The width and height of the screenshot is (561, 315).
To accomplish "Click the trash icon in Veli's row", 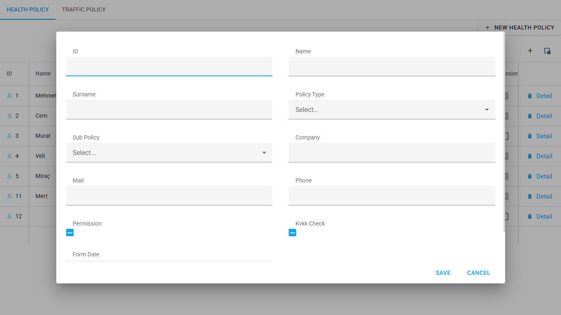I will [x=530, y=156].
